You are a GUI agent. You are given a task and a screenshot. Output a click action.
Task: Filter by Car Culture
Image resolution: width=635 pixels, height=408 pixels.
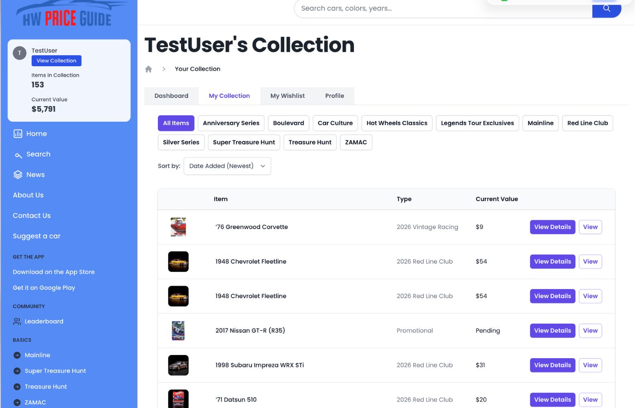335,123
